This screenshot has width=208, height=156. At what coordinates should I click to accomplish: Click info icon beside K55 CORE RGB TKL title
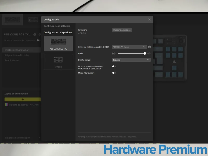click(35, 34)
